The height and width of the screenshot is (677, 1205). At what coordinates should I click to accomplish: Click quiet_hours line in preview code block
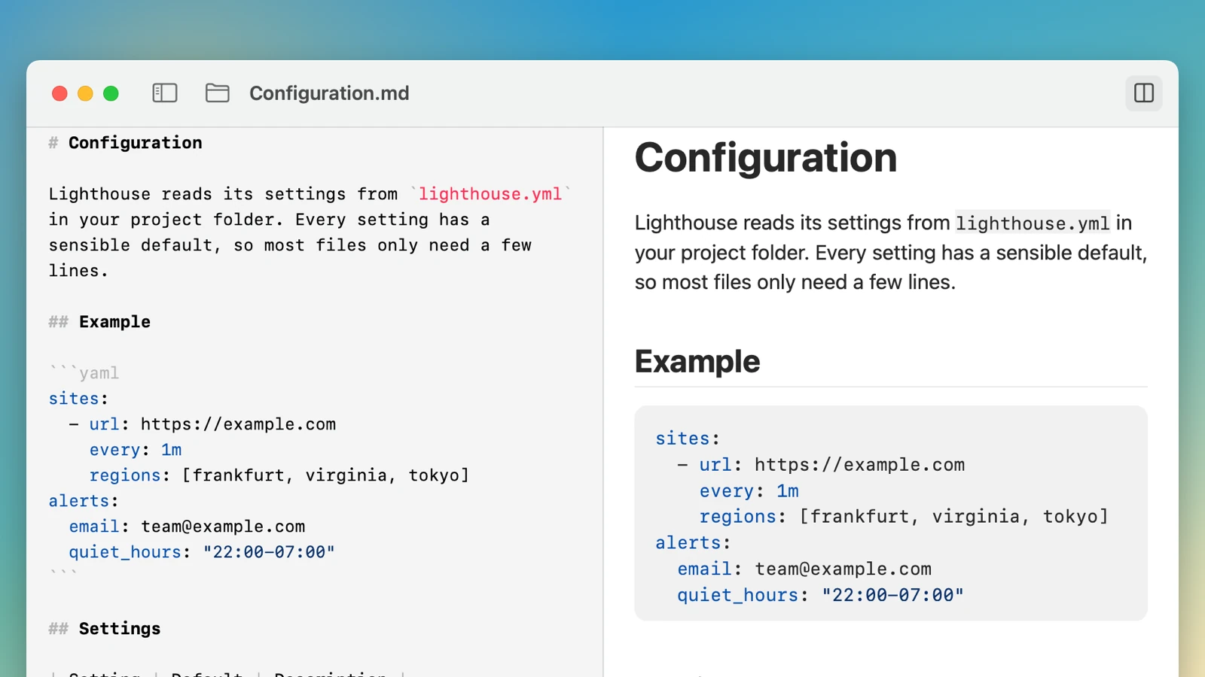click(820, 595)
